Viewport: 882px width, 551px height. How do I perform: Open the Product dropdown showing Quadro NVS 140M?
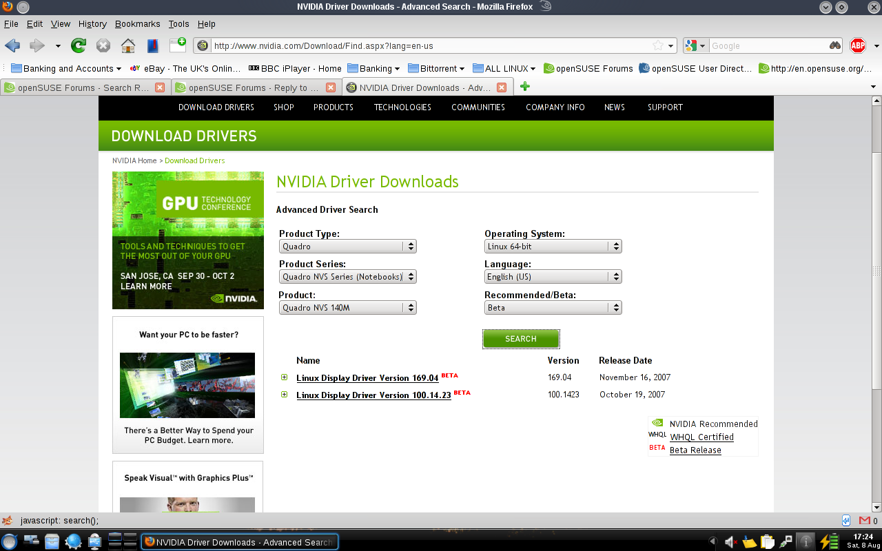[x=347, y=307]
